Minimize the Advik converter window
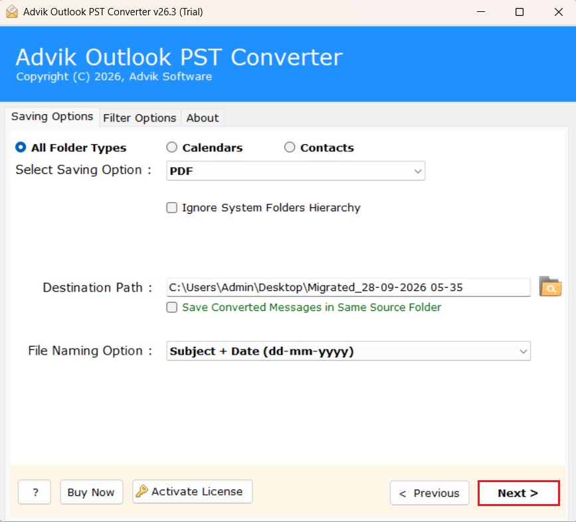Viewport: 576px width, 522px height. [481, 12]
